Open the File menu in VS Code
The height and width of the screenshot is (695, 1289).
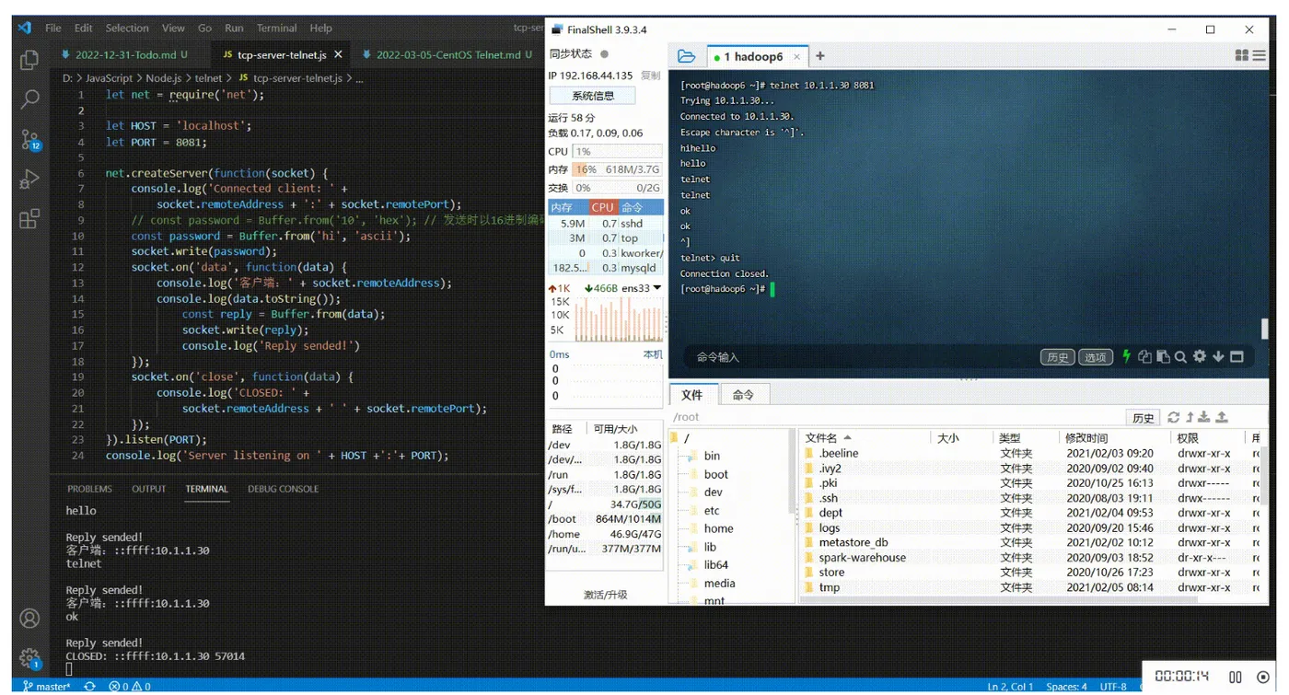coord(53,28)
